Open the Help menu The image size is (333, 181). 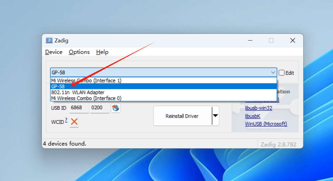coord(102,52)
